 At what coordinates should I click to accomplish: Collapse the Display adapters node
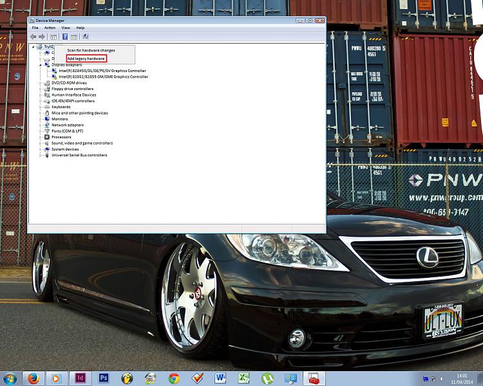41,65
